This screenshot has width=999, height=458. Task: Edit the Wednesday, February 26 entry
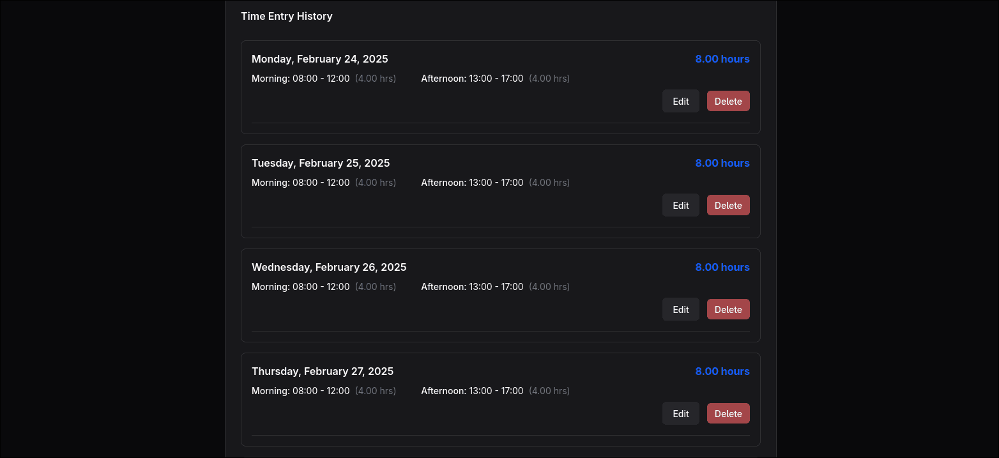pyautogui.click(x=680, y=309)
